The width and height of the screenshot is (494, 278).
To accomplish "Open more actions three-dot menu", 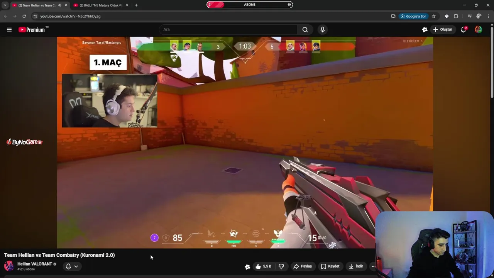I will tap(373, 266).
